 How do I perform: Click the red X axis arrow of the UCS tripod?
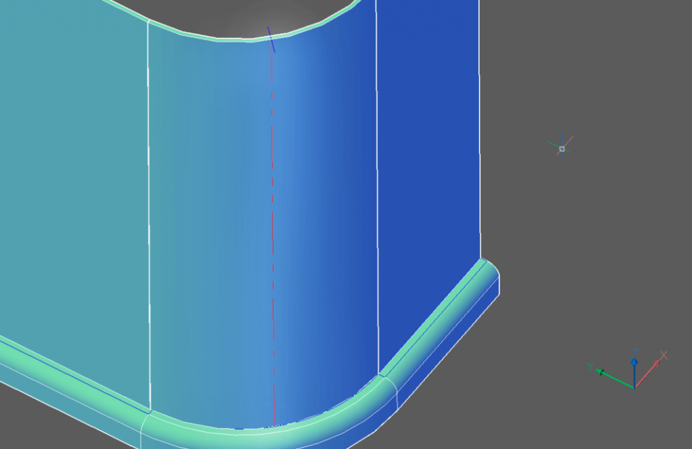(x=657, y=363)
